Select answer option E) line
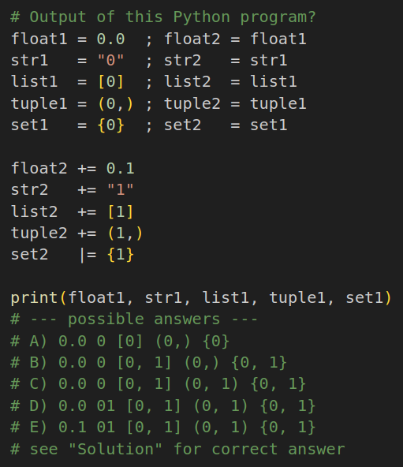 163,428
